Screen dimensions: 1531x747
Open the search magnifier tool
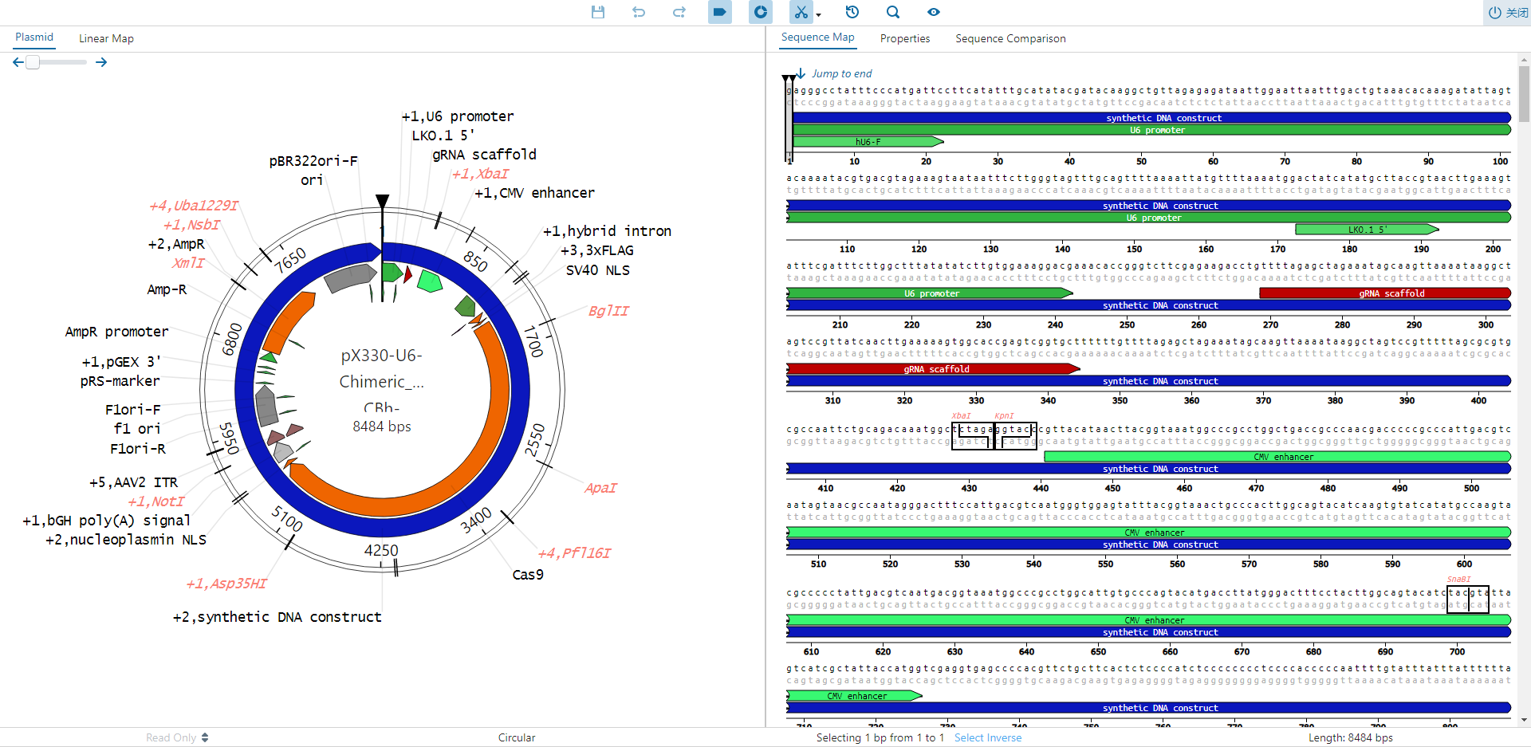click(x=893, y=12)
